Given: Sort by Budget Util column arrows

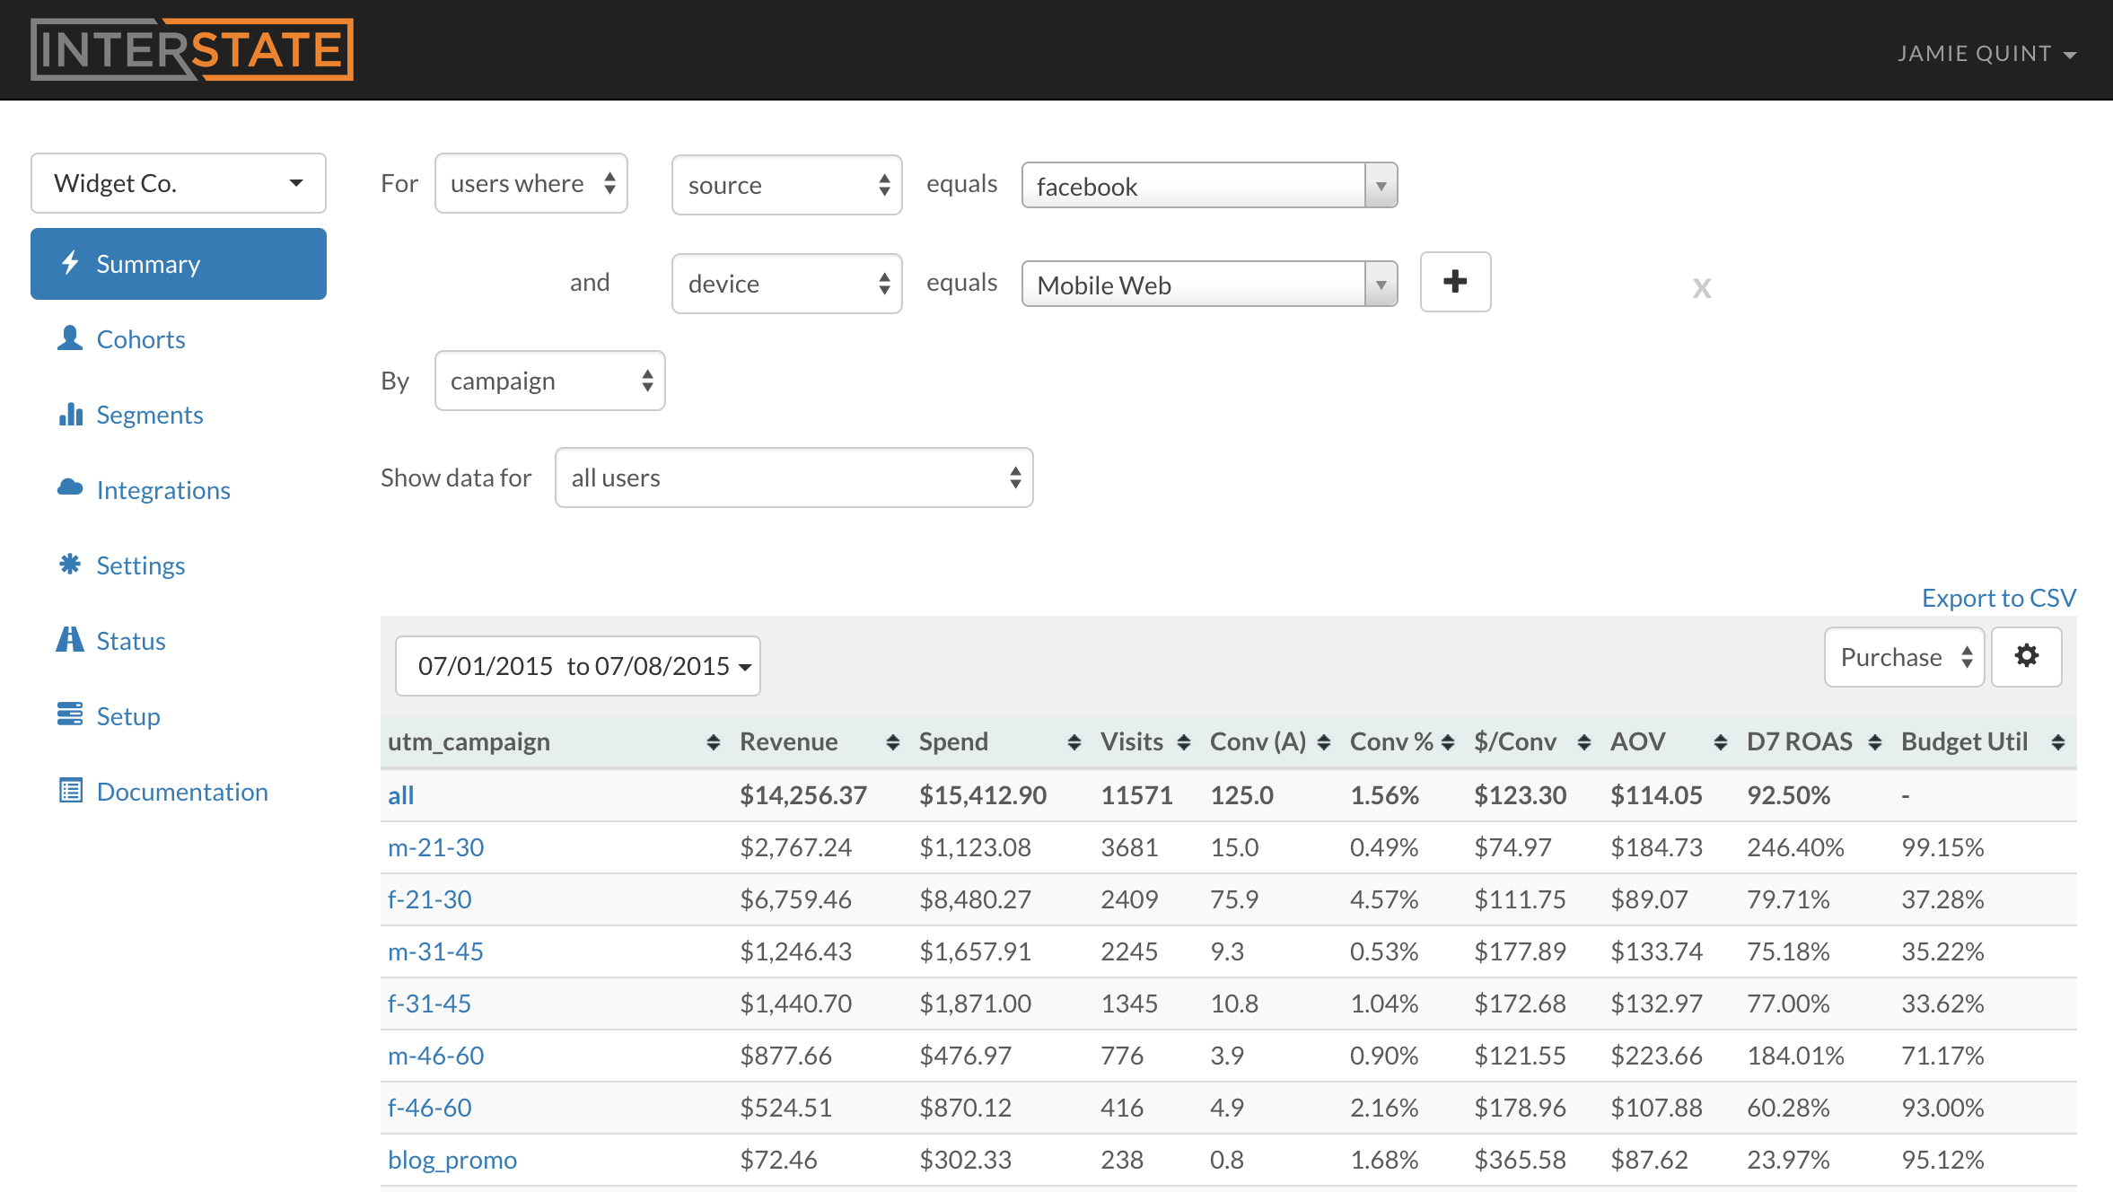Looking at the screenshot, I should tap(2057, 741).
